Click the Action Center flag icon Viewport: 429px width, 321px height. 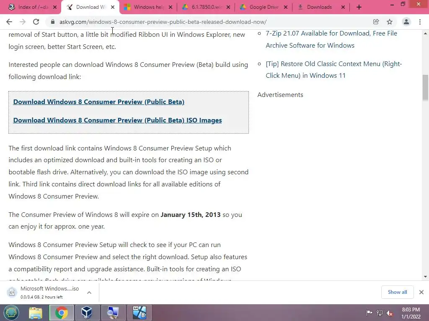pos(369,313)
